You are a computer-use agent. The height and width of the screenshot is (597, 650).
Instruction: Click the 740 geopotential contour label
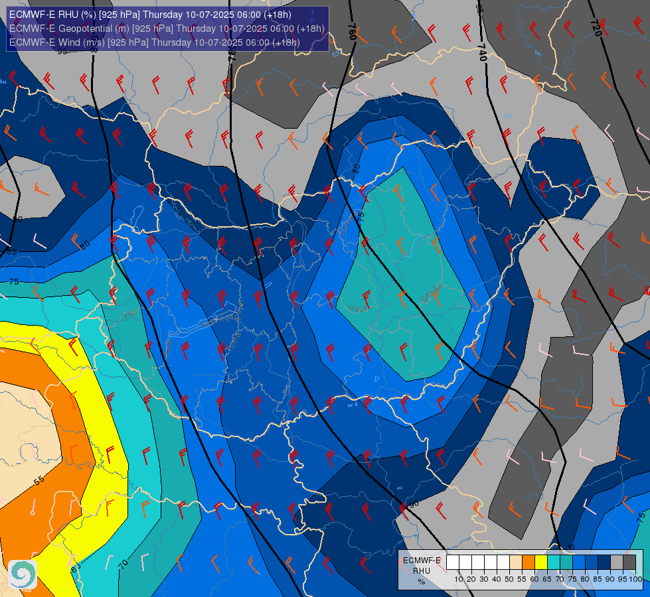[x=481, y=52]
